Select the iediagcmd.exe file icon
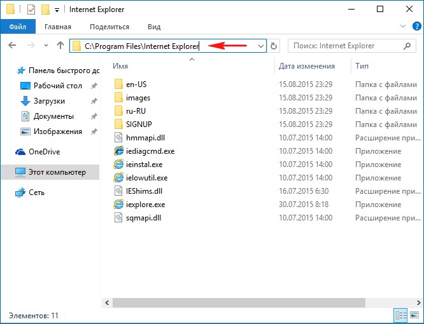The height and width of the screenshot is (324, 424). tap(118, 151)
